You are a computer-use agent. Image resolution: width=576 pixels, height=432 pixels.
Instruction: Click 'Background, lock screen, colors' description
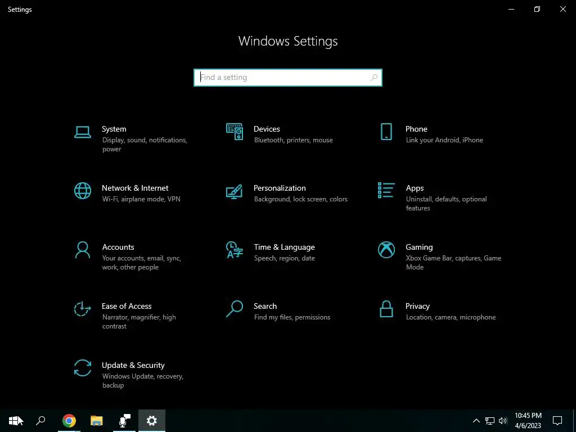coord(300,199)
